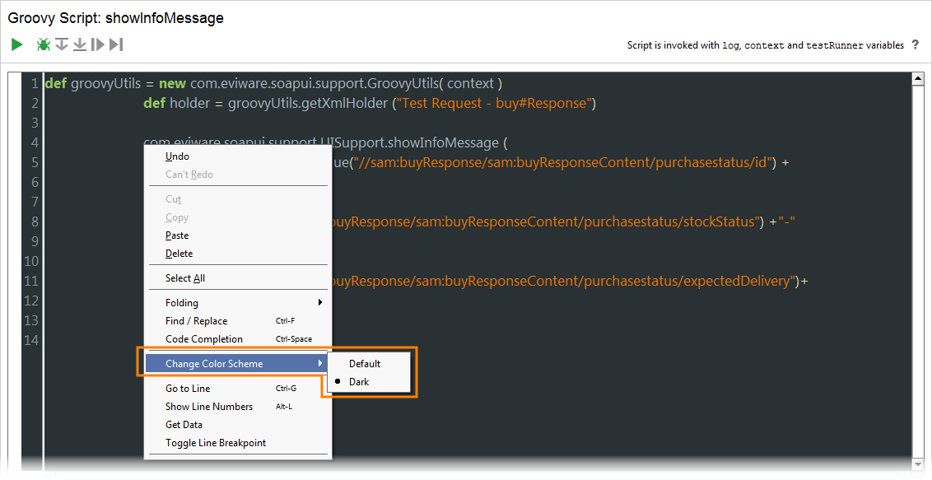Click the scrollbar up arrow icon
The width and height of the screenshot is (932, 480).
click(x=918, y=80)
